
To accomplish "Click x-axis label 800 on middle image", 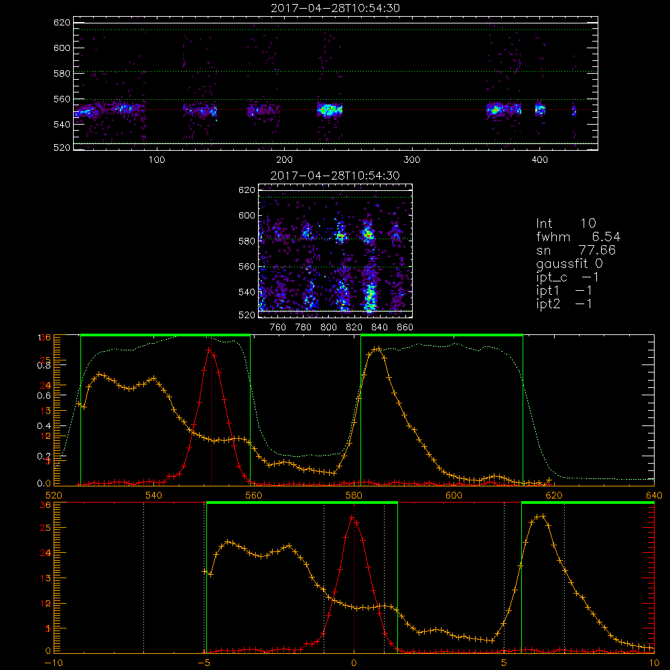I will tap(328, 328).
